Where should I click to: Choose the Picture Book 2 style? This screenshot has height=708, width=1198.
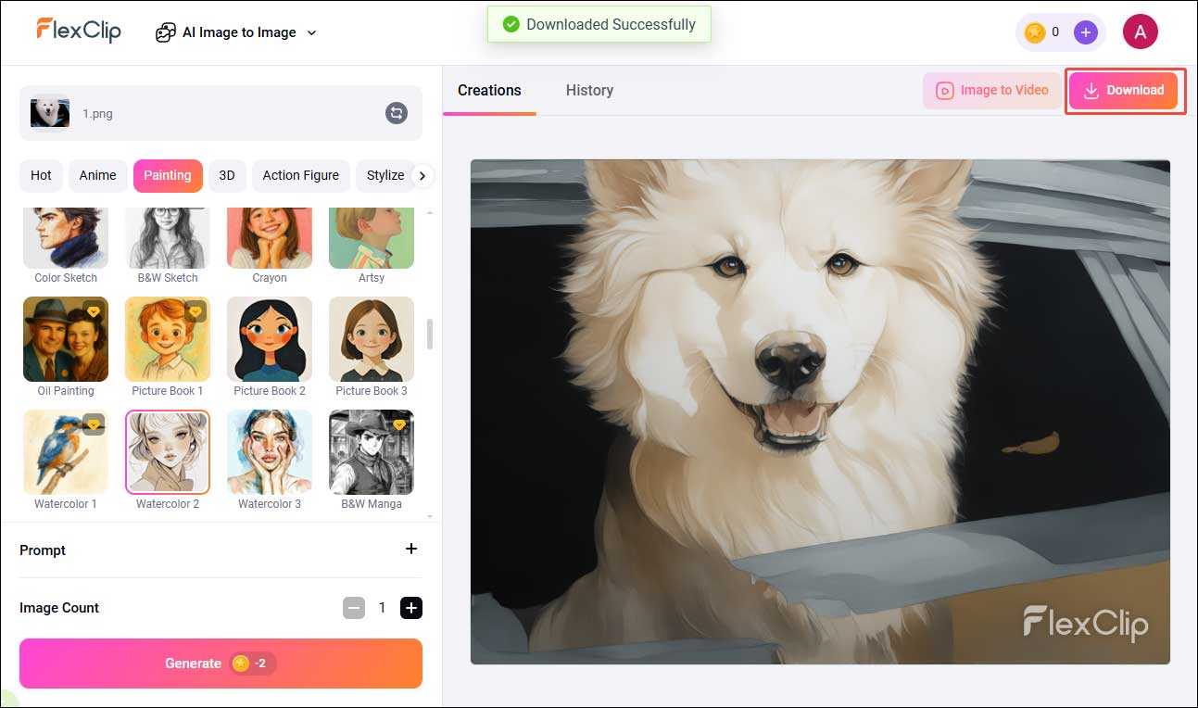[x=270, y=339]
